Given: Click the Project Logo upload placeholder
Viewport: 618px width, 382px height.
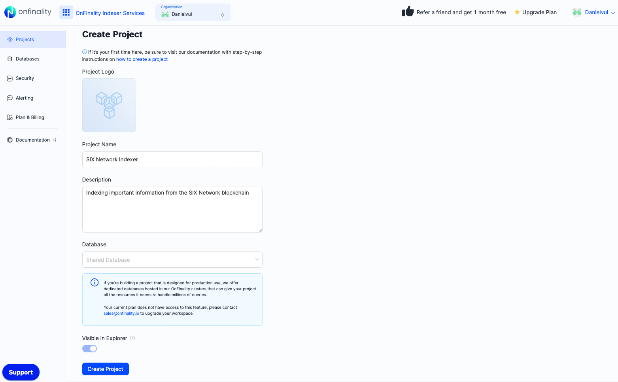Looking at the screenshot, I should click(x=109, y=105).
